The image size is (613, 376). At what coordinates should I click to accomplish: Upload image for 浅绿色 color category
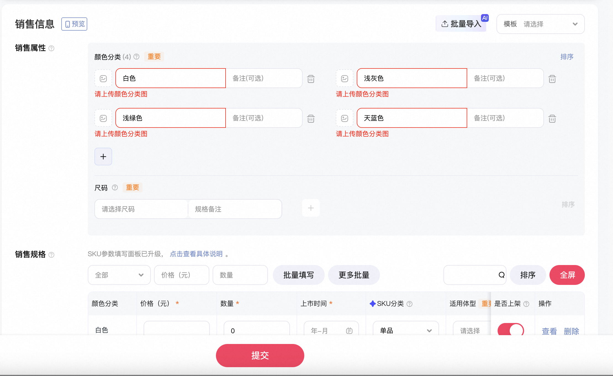point(103,118)
